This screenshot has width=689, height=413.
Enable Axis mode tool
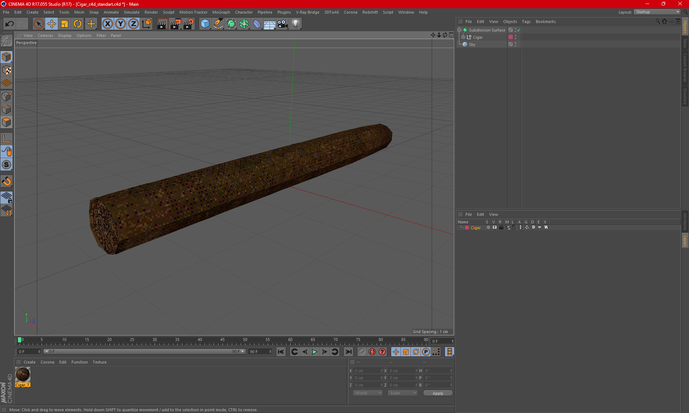pyautogui.click(x=6, y=139)
